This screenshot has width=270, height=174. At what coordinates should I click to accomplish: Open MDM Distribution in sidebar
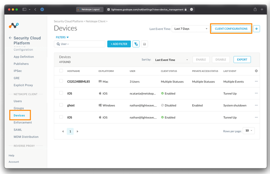click(26, 137)
